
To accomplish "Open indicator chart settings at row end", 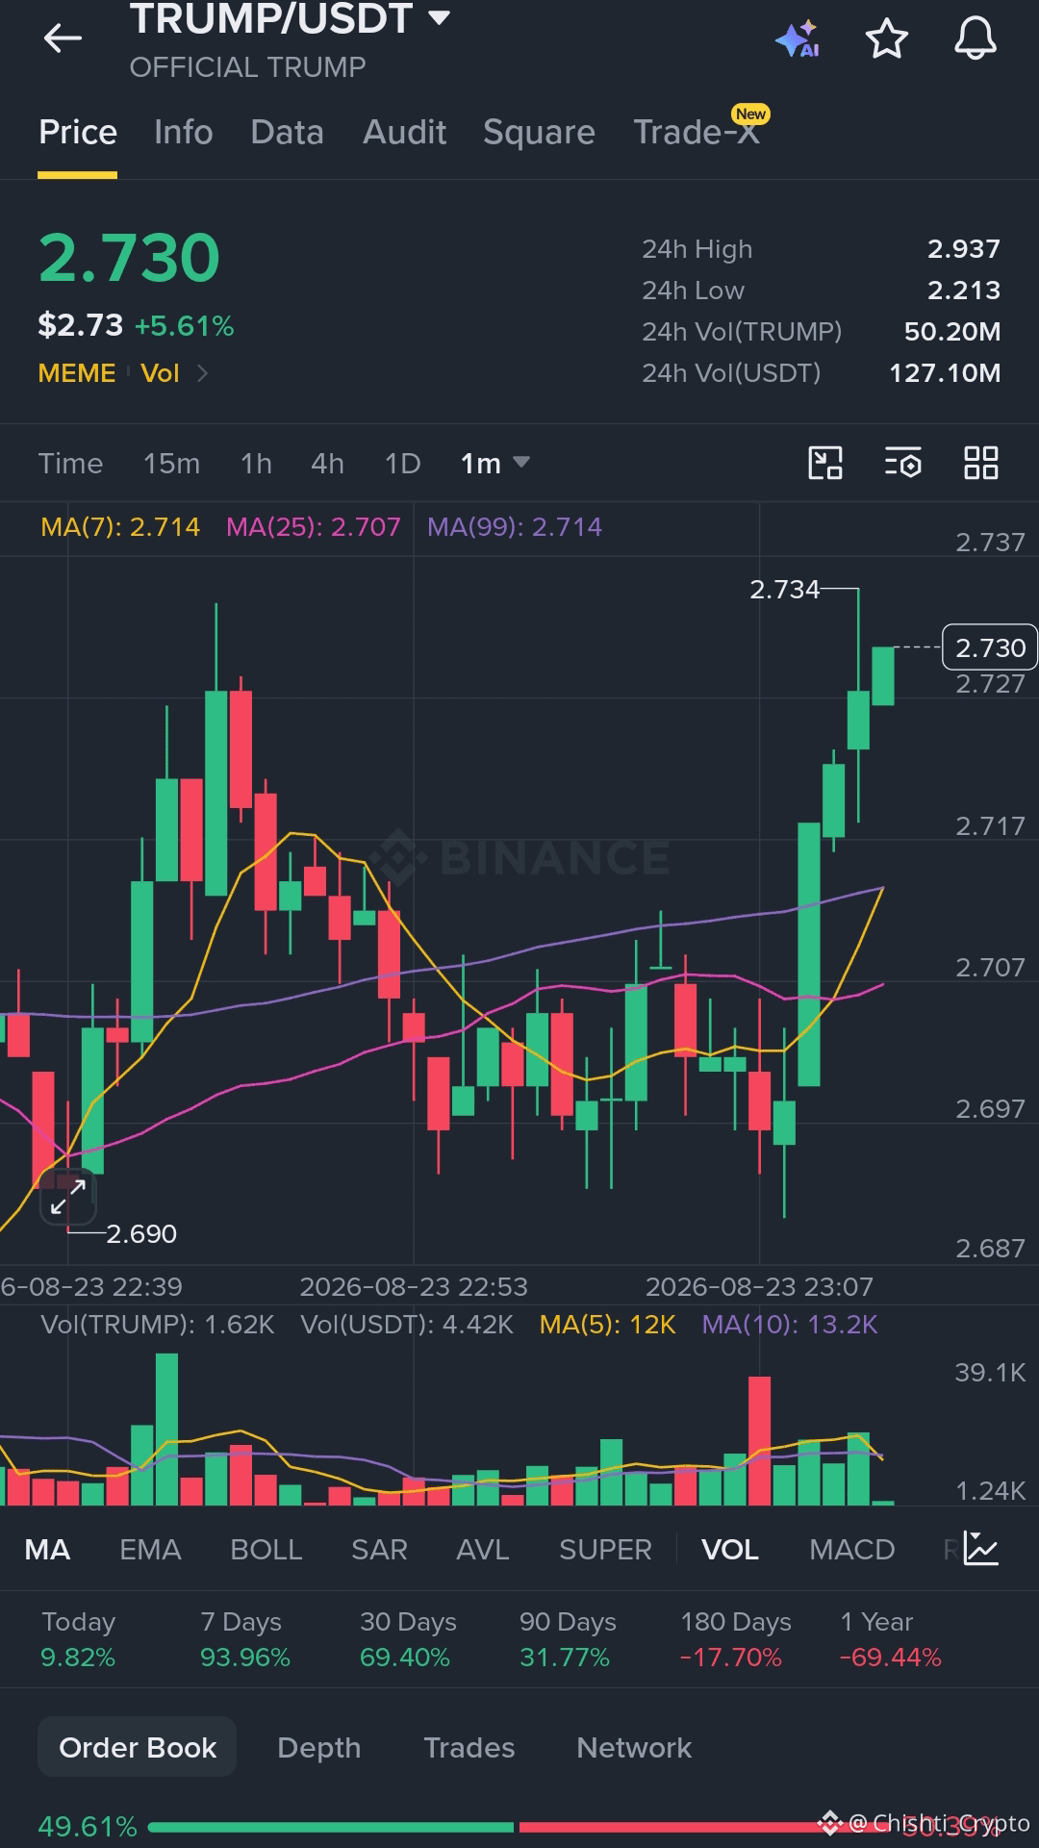I will point(981,1549).
